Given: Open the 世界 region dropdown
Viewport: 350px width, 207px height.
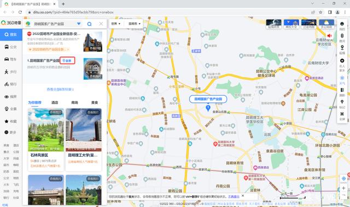Looking at the screenshot, I should pyautogui.click(x=116, y=23).
